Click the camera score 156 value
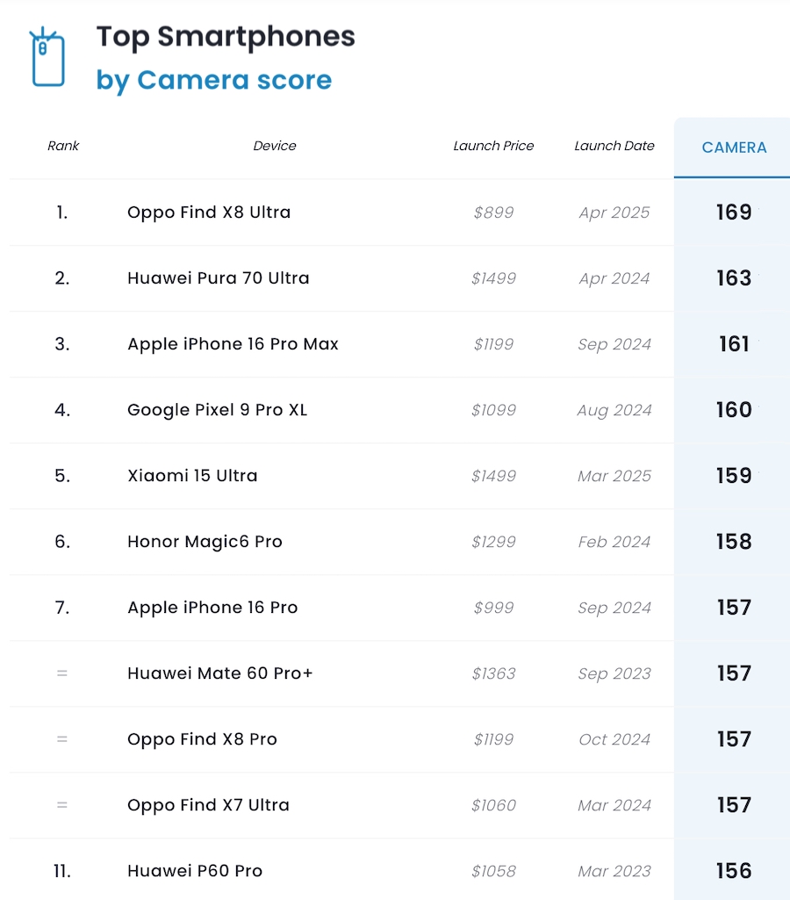The width and height of the screenshot is (790, 900). (x=734, y=871)
